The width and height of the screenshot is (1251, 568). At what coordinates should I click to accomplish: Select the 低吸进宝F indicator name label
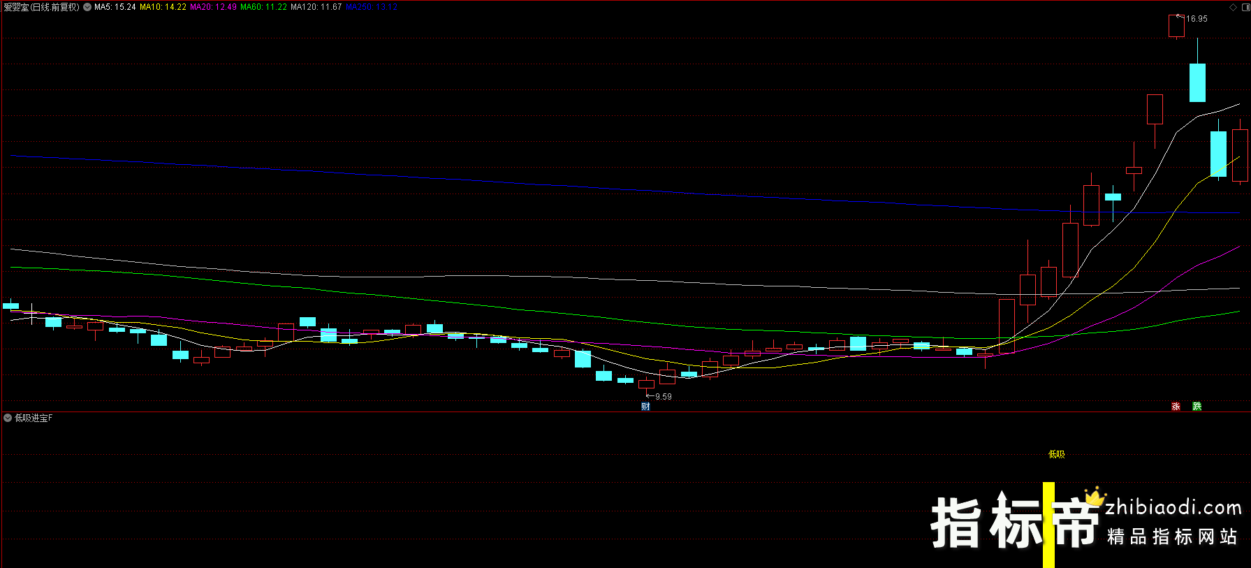[x=34, y=418]
